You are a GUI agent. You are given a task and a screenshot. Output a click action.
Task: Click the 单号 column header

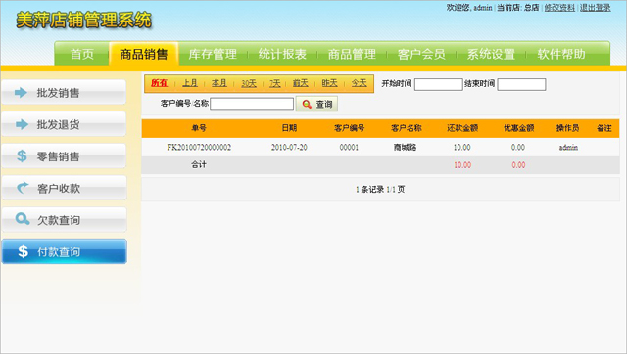[199, 128]
